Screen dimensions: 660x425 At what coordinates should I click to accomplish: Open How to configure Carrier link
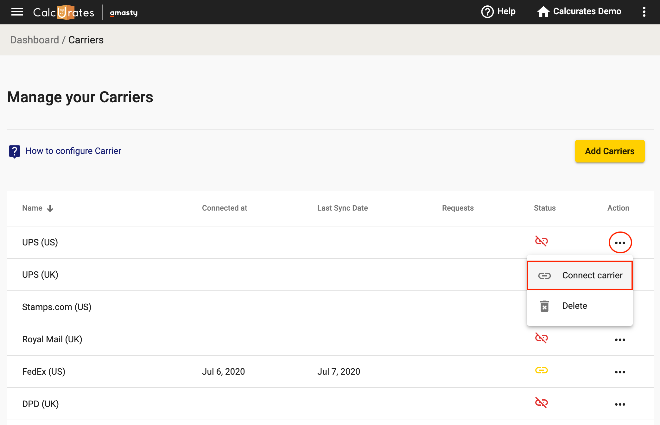pos(73,151)
